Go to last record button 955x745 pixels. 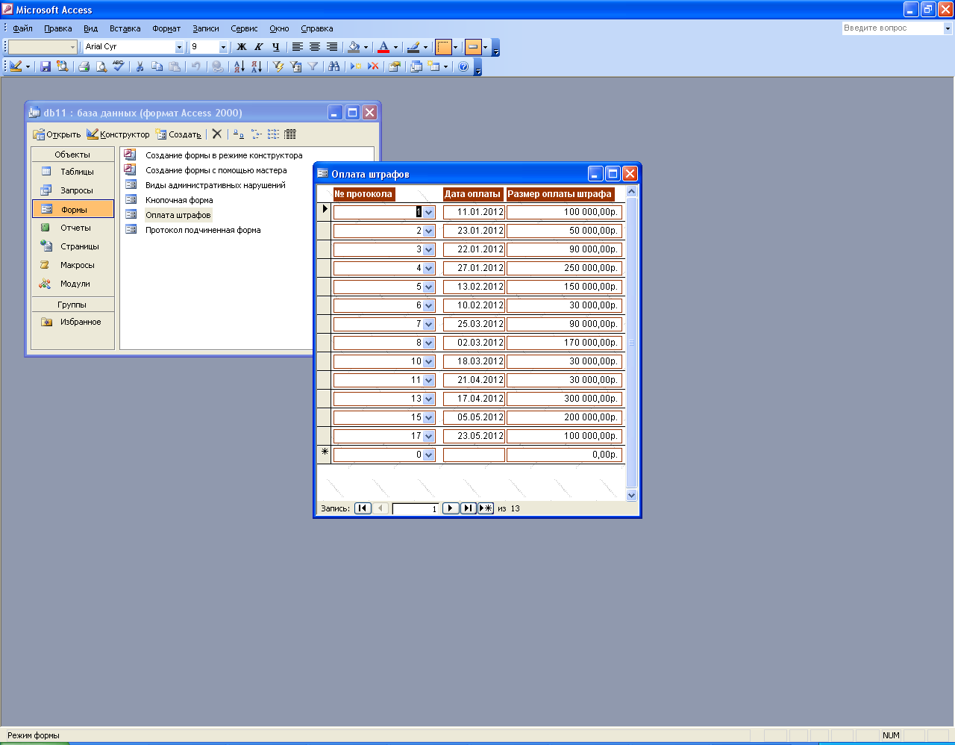point(468,508)
